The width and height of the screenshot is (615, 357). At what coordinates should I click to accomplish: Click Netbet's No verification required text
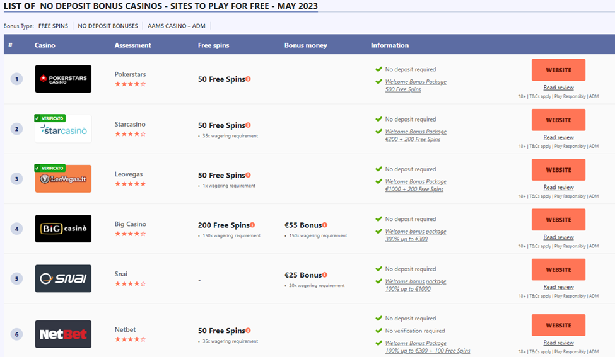415,331
